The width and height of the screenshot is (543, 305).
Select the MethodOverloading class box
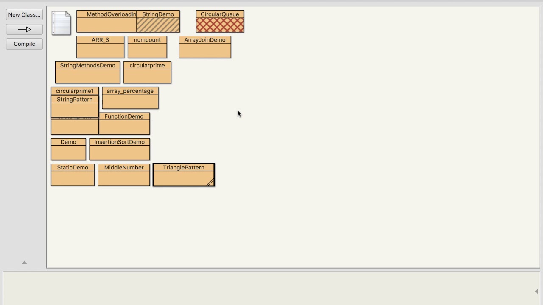click(106, 22)
